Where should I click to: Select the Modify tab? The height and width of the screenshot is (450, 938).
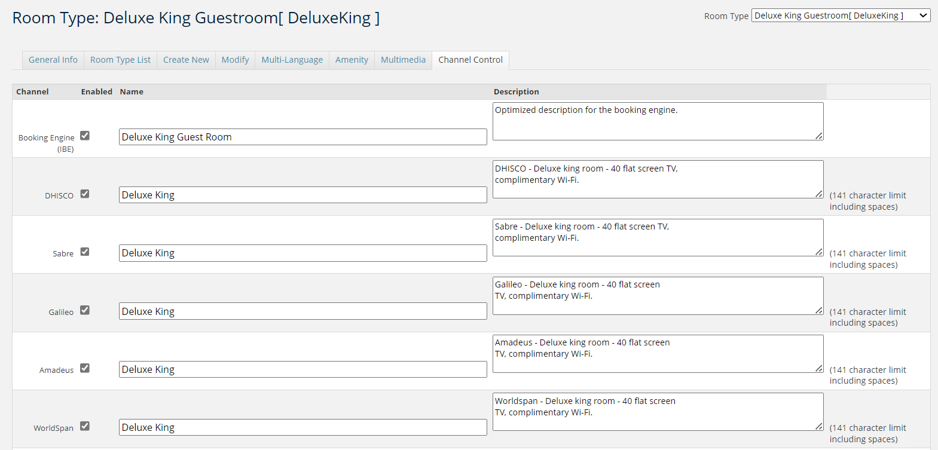[x=235, y=60]
